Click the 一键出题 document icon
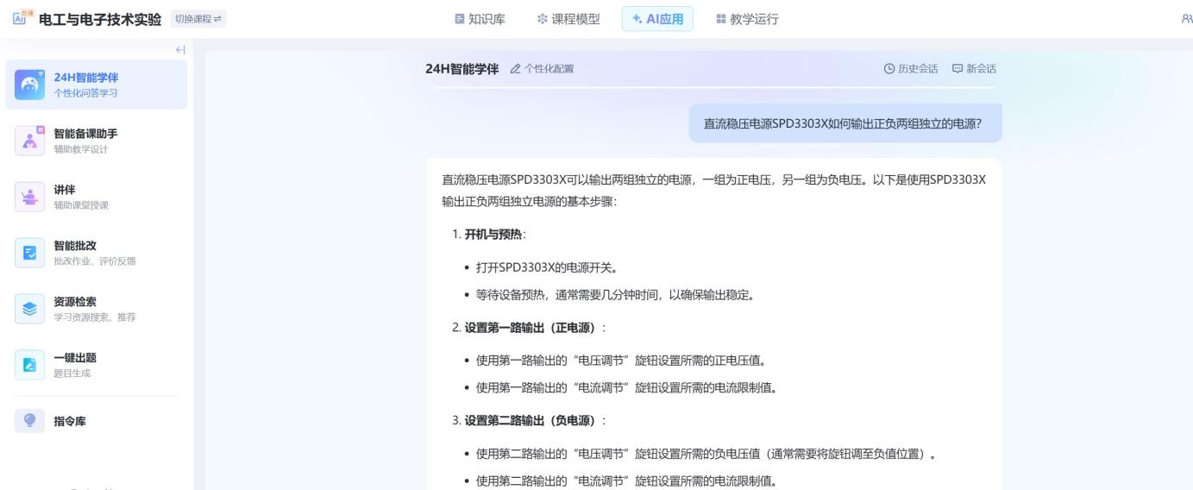 pyautogui.click(x=30, y=365)
